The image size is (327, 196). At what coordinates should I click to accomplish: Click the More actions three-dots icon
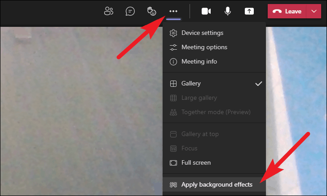[x=173, y=11]
